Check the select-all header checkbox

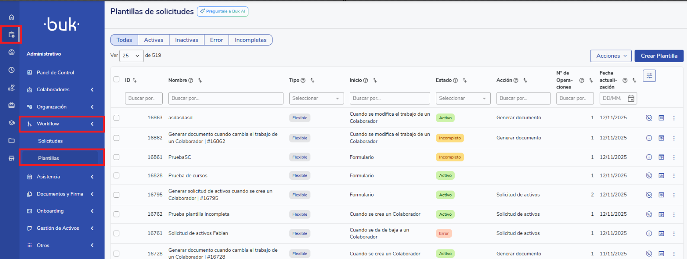[117, 79]
